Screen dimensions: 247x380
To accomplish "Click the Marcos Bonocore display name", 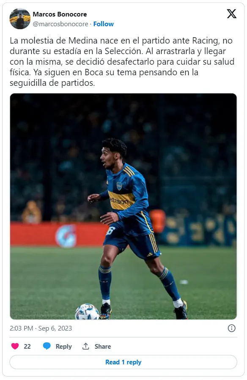I will (x=60, y=14).
